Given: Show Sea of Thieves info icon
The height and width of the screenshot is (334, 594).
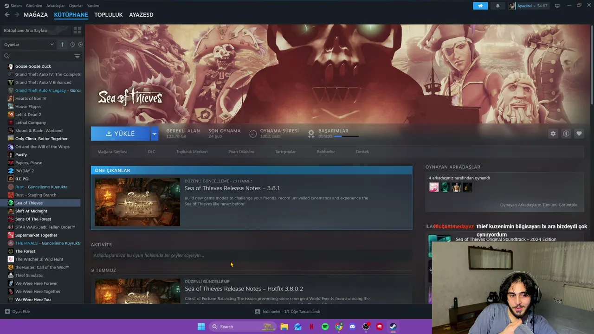Looking at the screenshot, I should 566,134.
